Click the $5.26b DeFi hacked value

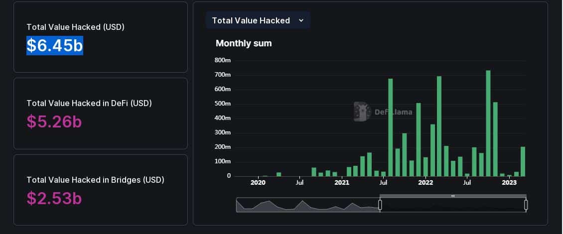(x=54, y=121)
